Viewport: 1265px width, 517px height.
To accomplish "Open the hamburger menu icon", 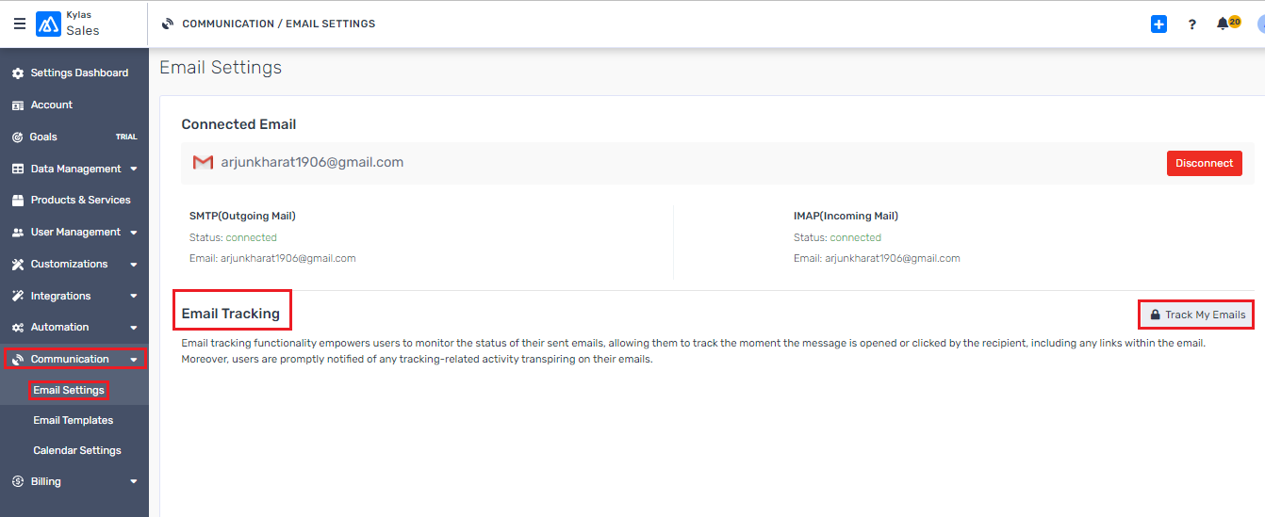I will 20,24.
